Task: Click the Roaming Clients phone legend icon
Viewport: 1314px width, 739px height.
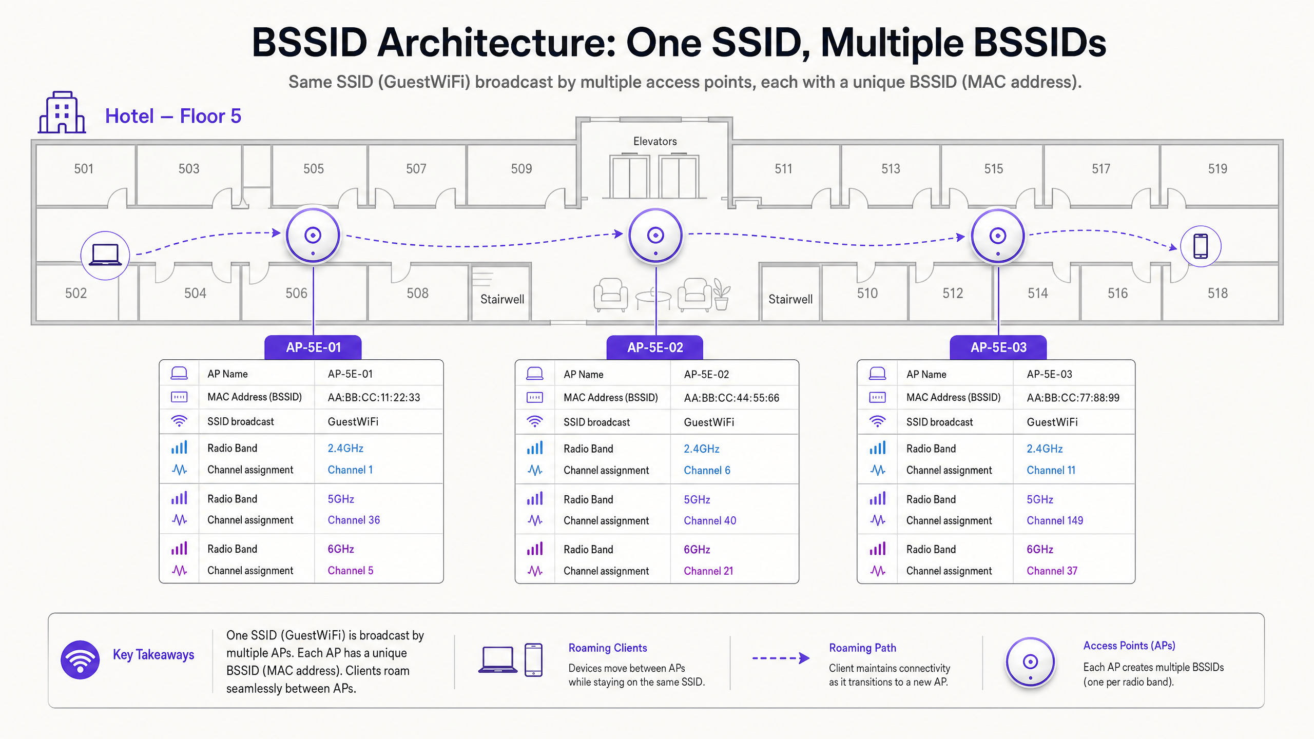Action: coord(534,660)
